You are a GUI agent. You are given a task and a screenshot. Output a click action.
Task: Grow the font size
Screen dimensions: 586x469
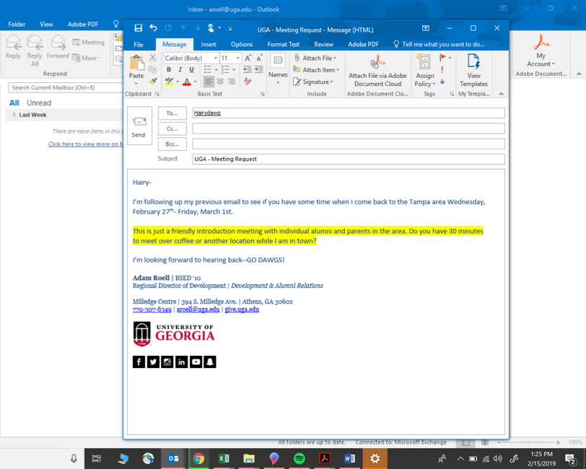(x=248, y=58)
